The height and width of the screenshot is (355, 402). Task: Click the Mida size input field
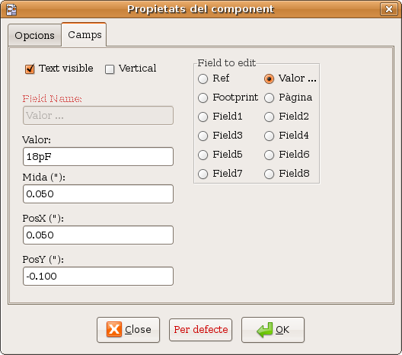click(98, 194)
